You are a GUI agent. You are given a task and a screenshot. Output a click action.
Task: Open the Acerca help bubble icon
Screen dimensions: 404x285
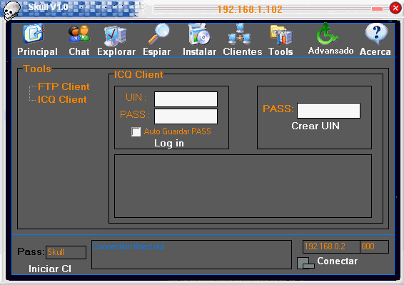(x=376, y=34)
